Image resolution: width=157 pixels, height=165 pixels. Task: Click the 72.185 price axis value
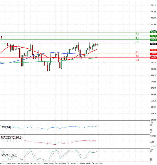click(x=153, y=25)
